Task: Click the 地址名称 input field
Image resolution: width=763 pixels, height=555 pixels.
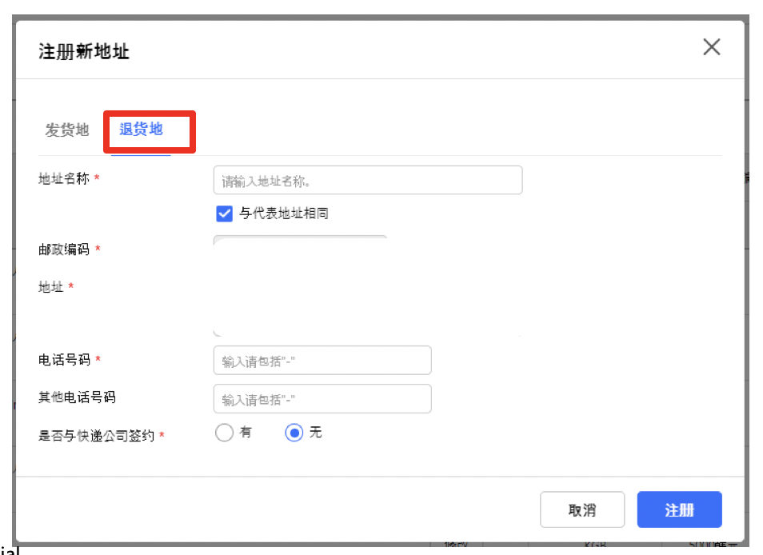Action: 367,179
